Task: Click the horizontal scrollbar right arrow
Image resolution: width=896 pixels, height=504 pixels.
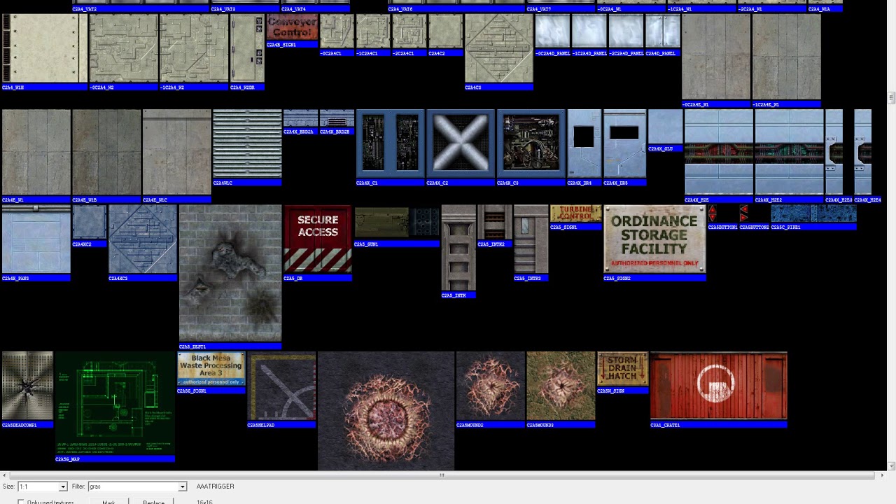Action: [x=881, y=475]
